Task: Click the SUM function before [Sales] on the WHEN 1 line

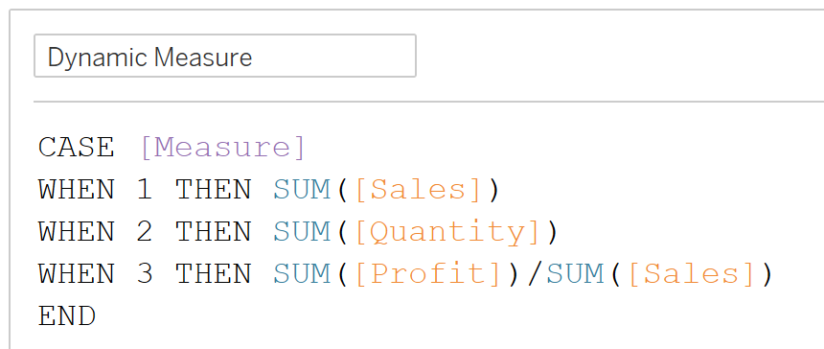Action: 302,190
